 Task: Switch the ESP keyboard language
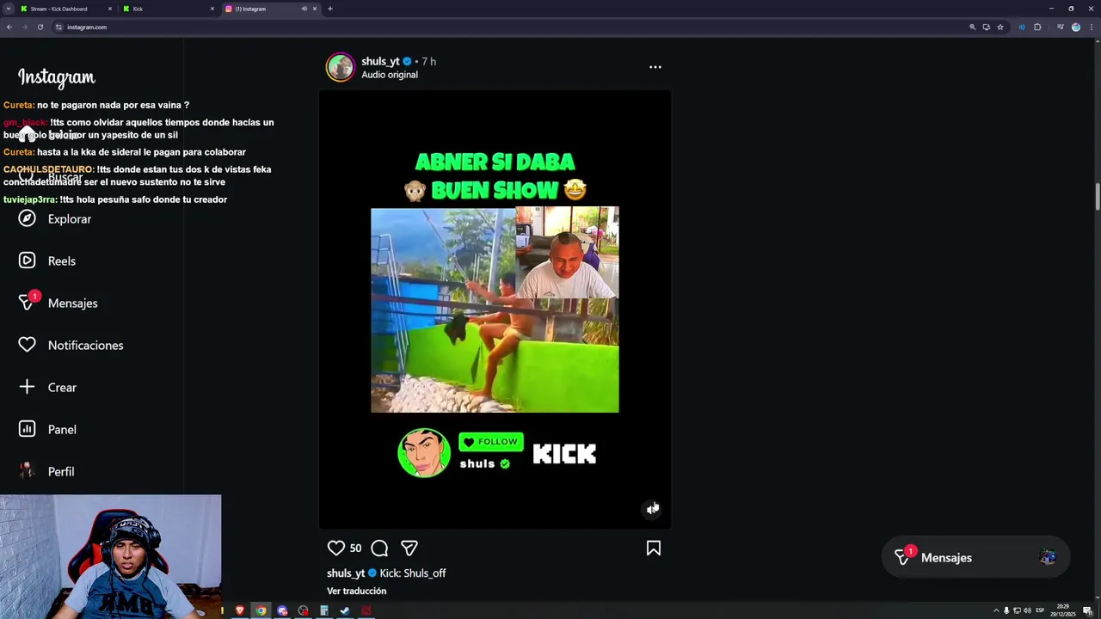pos(1040,610)
